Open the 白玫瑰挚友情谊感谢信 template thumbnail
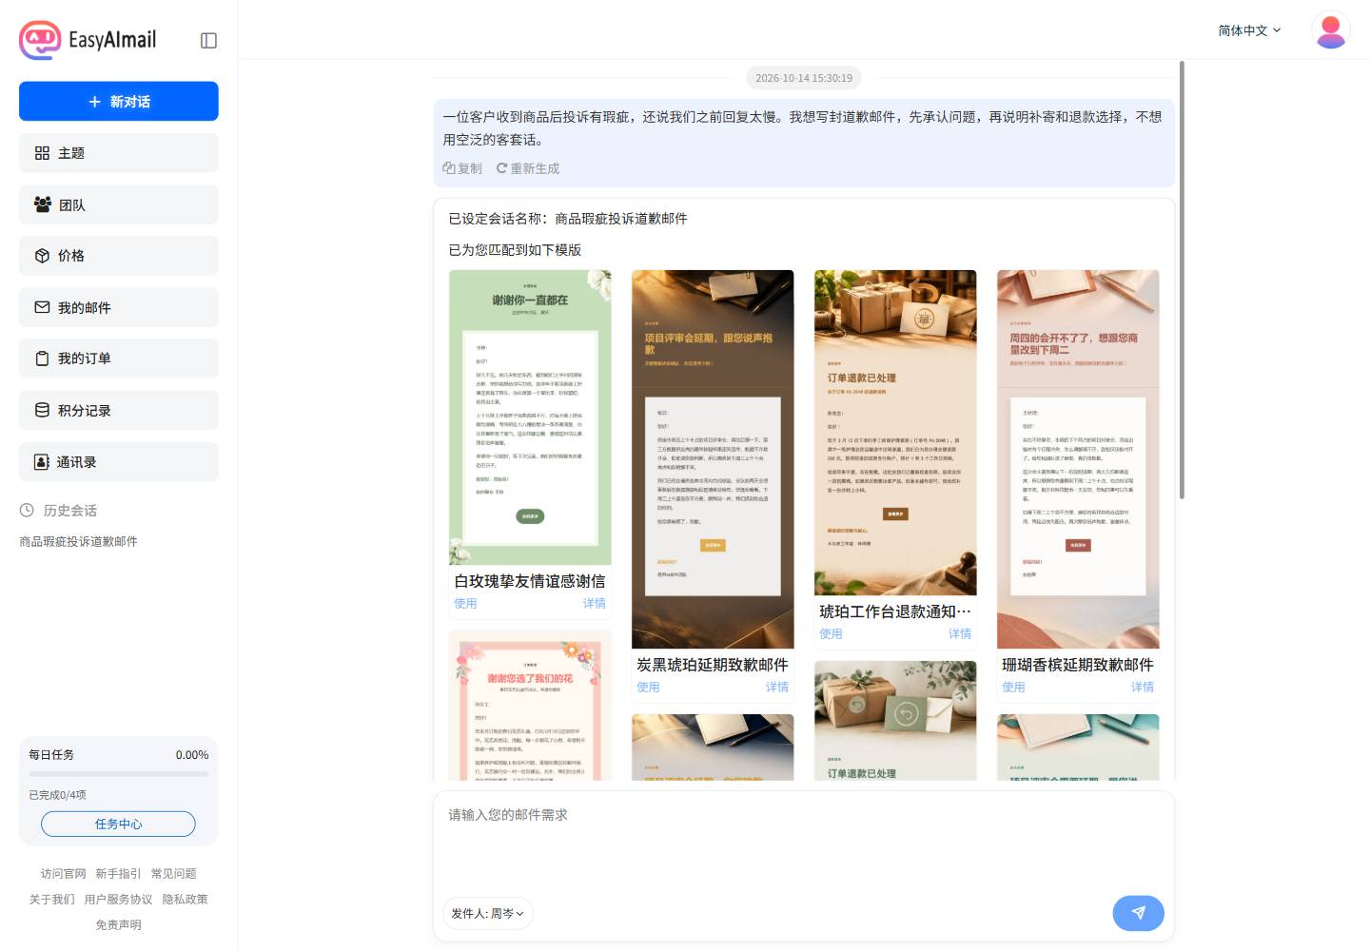1370x951 pixels. click(x=530, y=417)
